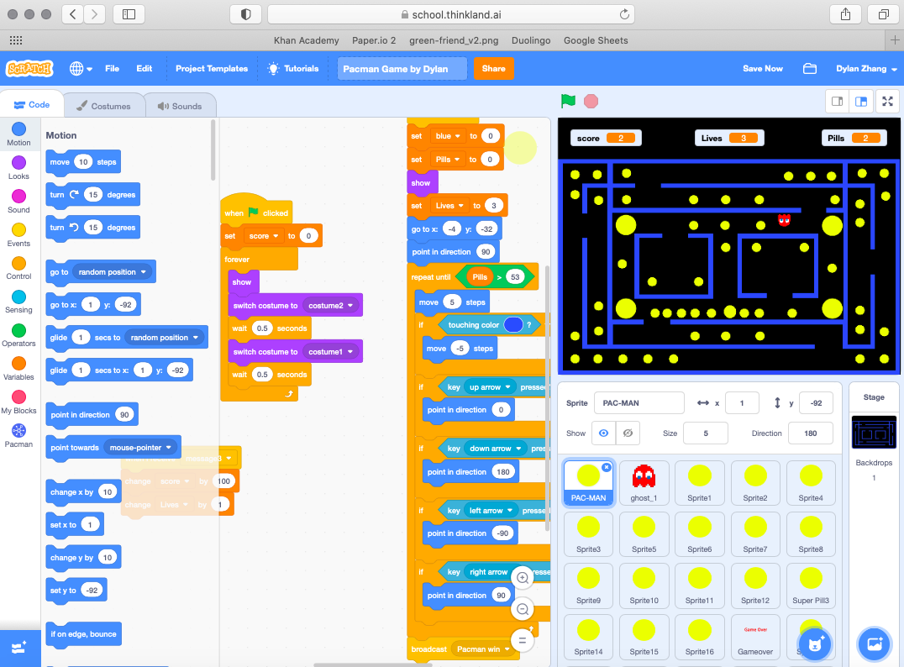Image resolution: width=904 pixels, height=667 pixels.
Task: Switch to large stage layout
Action: (861, 102)
